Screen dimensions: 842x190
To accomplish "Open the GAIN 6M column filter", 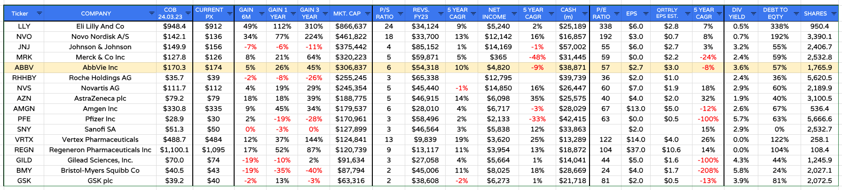I will tap(261, 14).
